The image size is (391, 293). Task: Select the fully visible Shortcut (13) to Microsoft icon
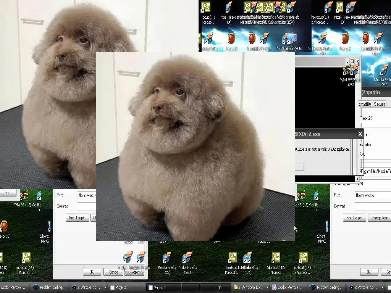[x=276, y=258]
